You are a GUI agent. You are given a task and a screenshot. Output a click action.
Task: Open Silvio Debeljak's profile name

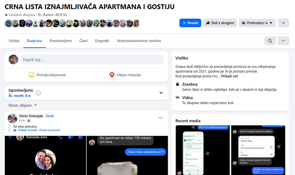31,116
